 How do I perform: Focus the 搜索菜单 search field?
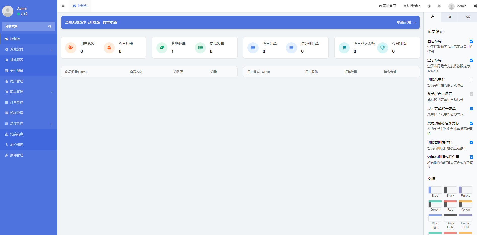coord(25,26)
